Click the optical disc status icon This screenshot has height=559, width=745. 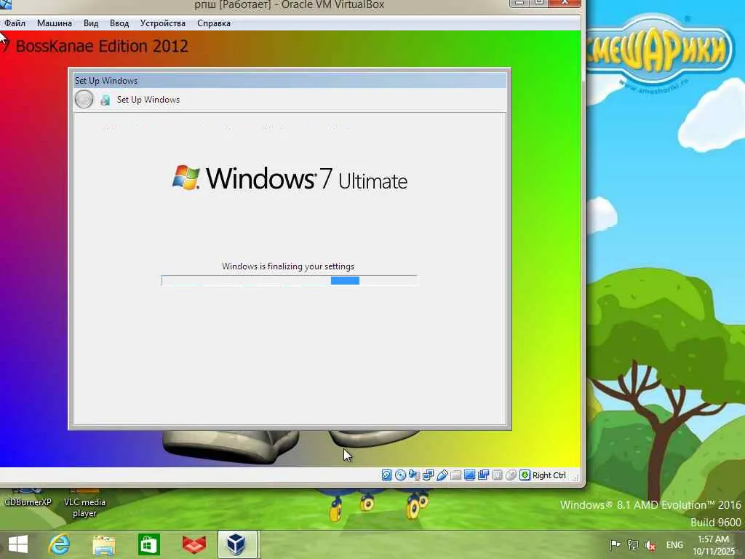[401, 475]
